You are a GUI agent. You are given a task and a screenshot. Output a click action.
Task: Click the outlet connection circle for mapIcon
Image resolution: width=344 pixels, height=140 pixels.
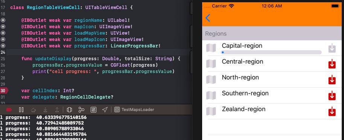(3, 27)
